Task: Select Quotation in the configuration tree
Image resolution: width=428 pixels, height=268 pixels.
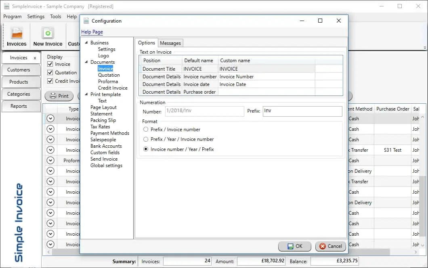Action: [x=109, y=75]
